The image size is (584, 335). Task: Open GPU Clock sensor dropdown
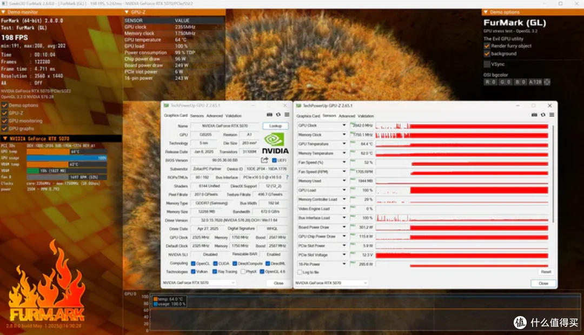pyautogui.click(x=344, y=125)
